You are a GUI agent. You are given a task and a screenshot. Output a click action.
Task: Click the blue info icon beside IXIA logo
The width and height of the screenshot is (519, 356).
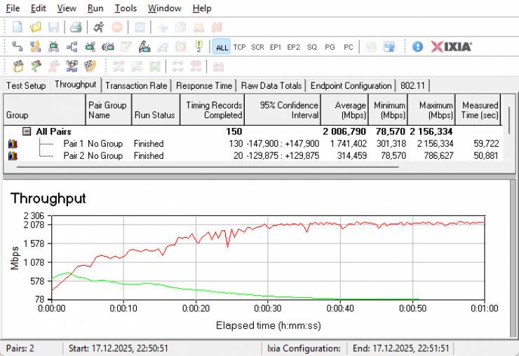pyautogui.click(x=417, y=47)
